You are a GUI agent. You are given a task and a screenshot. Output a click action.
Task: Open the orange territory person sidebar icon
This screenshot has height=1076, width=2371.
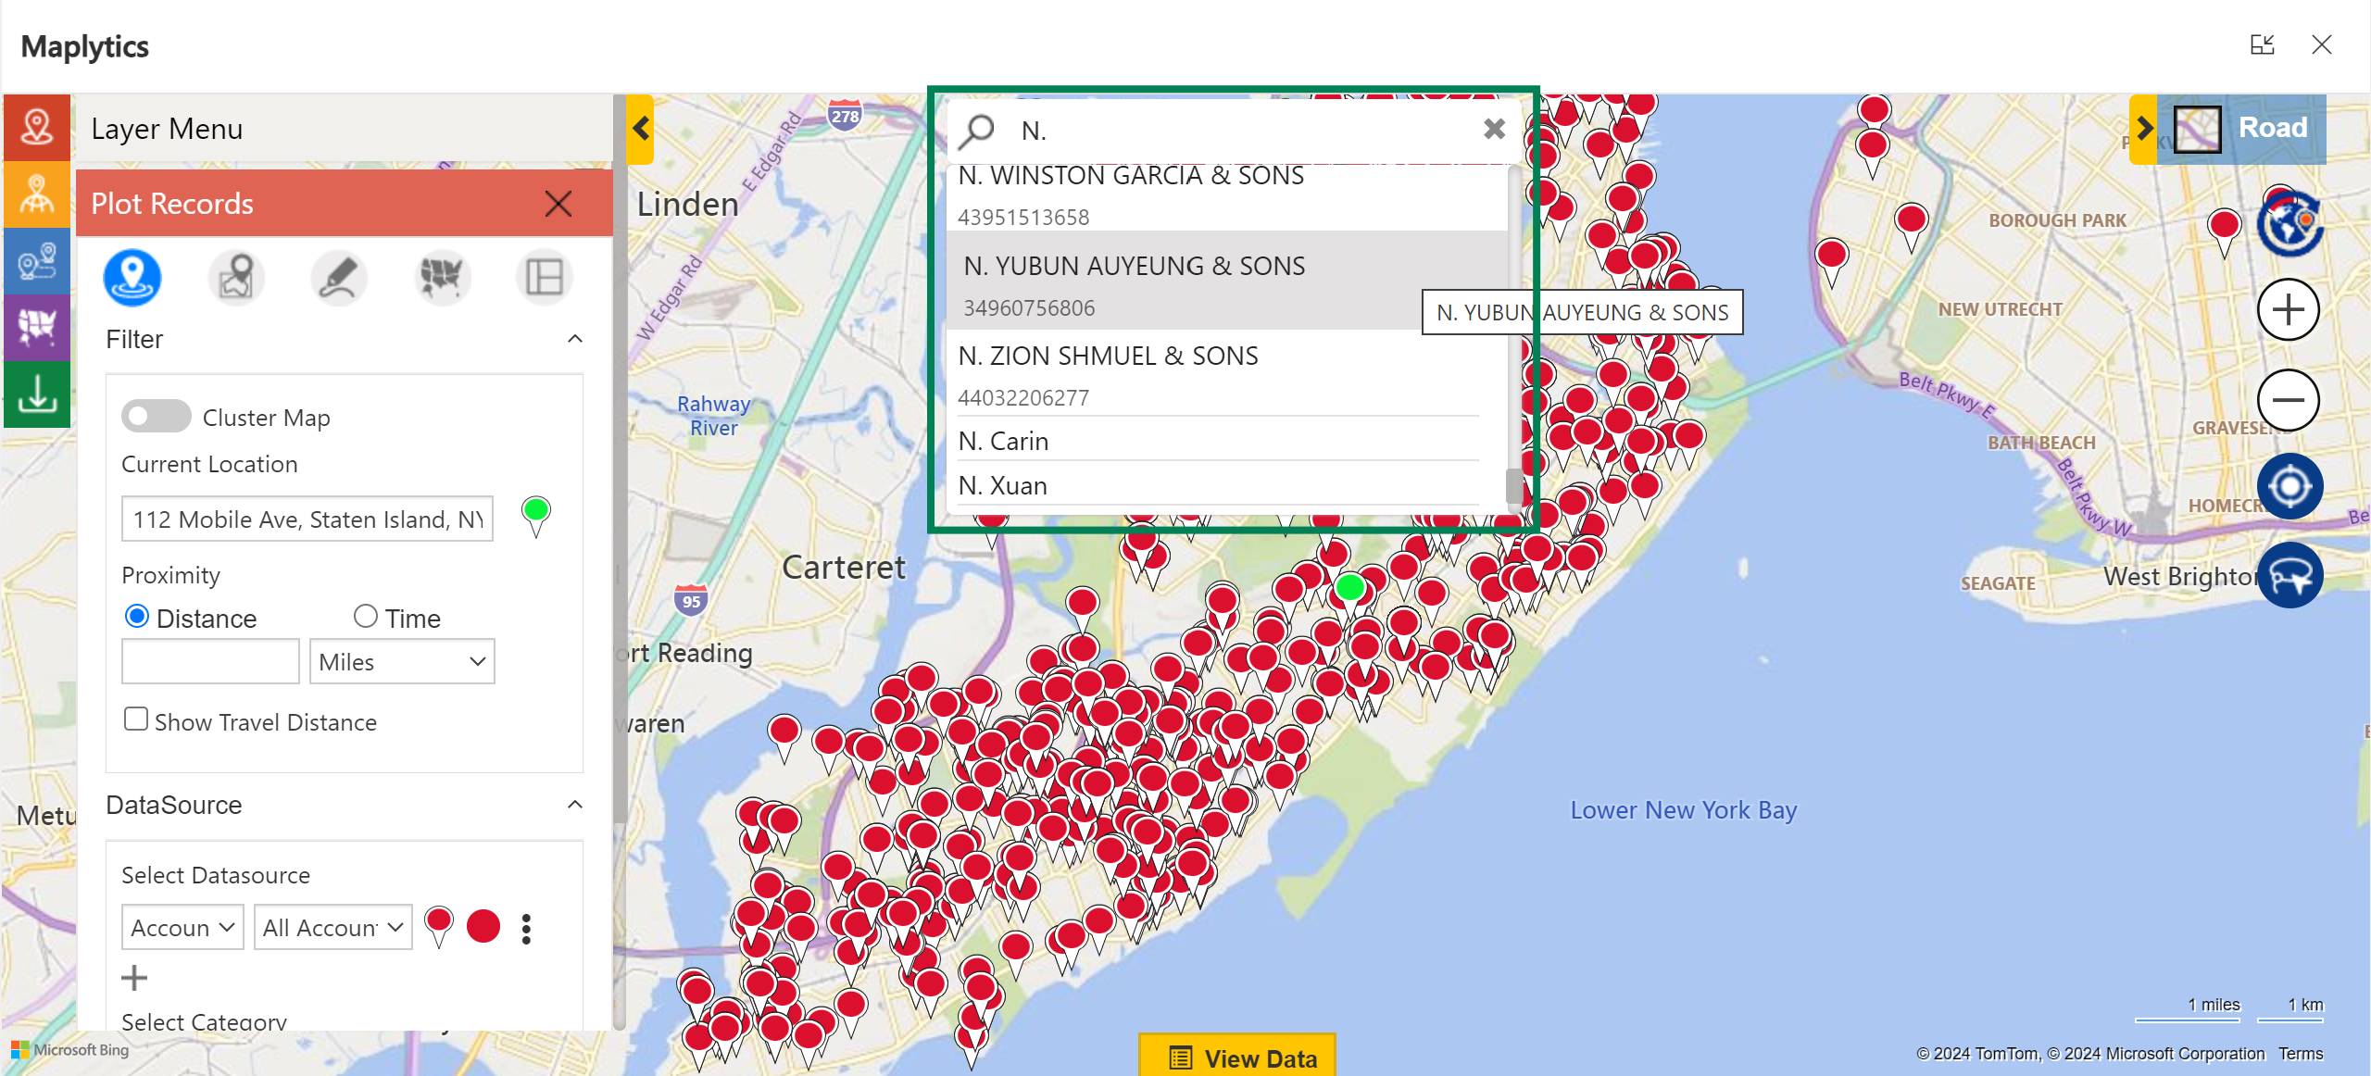[37, 194]
